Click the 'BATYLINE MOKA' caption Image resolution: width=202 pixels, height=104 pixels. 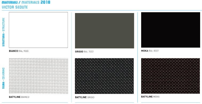tap(150, 97)
